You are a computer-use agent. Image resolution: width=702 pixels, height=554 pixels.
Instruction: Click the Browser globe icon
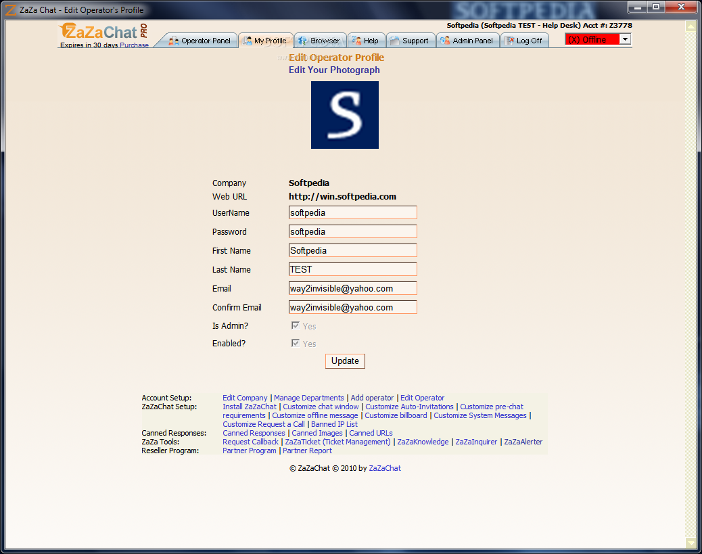303,41
